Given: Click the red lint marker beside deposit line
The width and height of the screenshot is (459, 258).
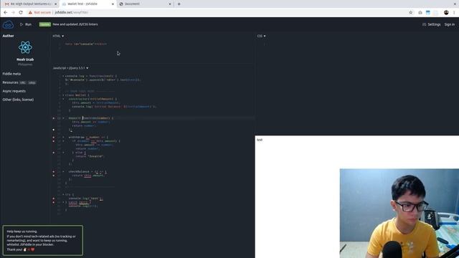Looking at the screenshot, I should point(54,118).
